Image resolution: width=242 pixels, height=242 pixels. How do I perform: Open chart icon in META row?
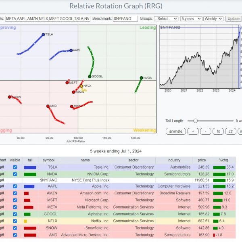coord(2,207)
